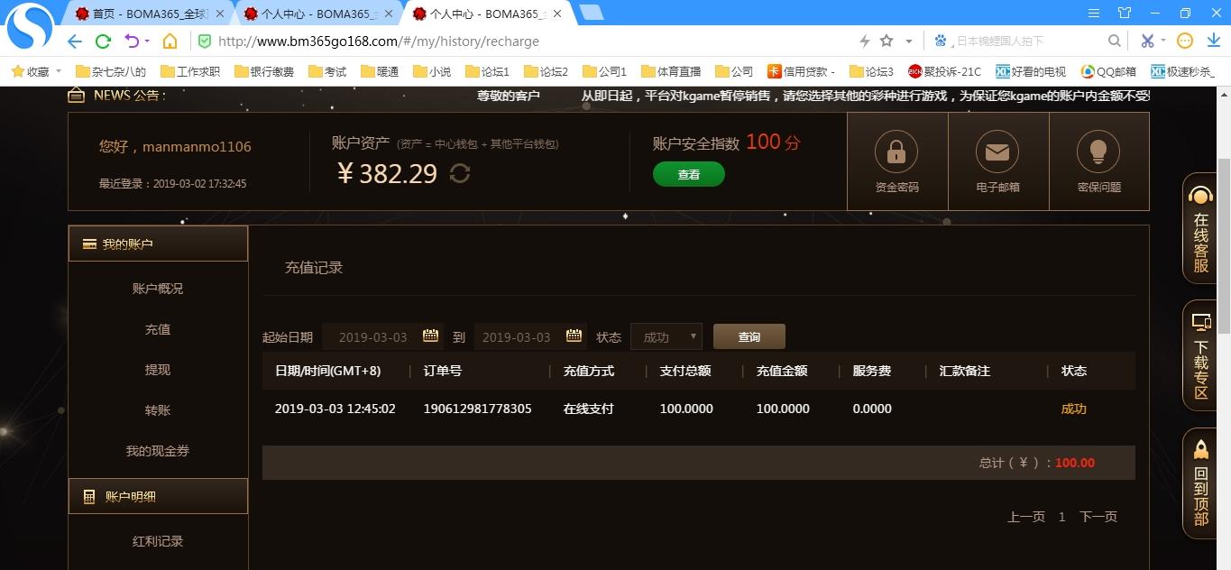
Task: Open 在线客服 headset side button
Action: [1200, 229]
